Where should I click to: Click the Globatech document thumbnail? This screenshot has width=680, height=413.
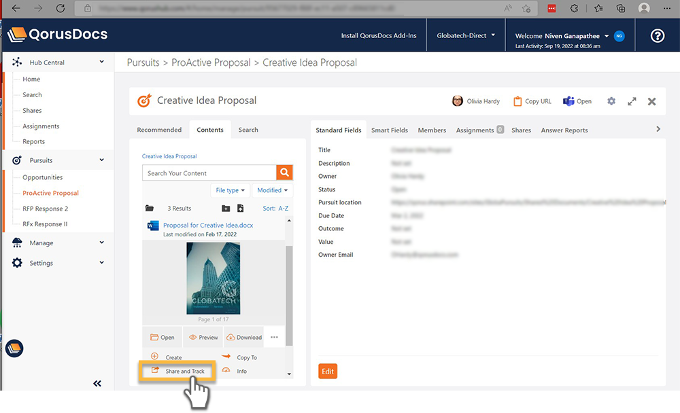point(214,279)
